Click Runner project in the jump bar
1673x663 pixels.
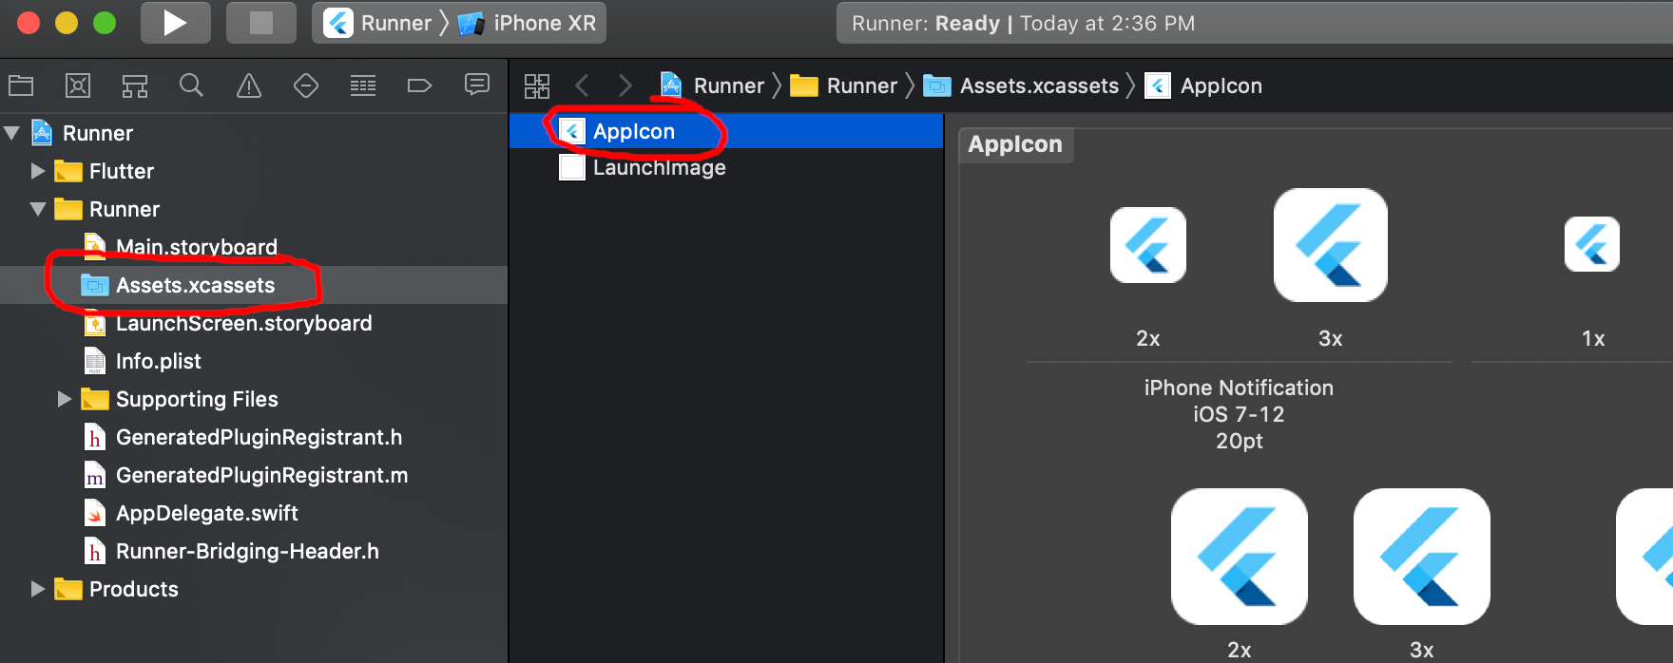pyautogui.click(x=713, y=85)
